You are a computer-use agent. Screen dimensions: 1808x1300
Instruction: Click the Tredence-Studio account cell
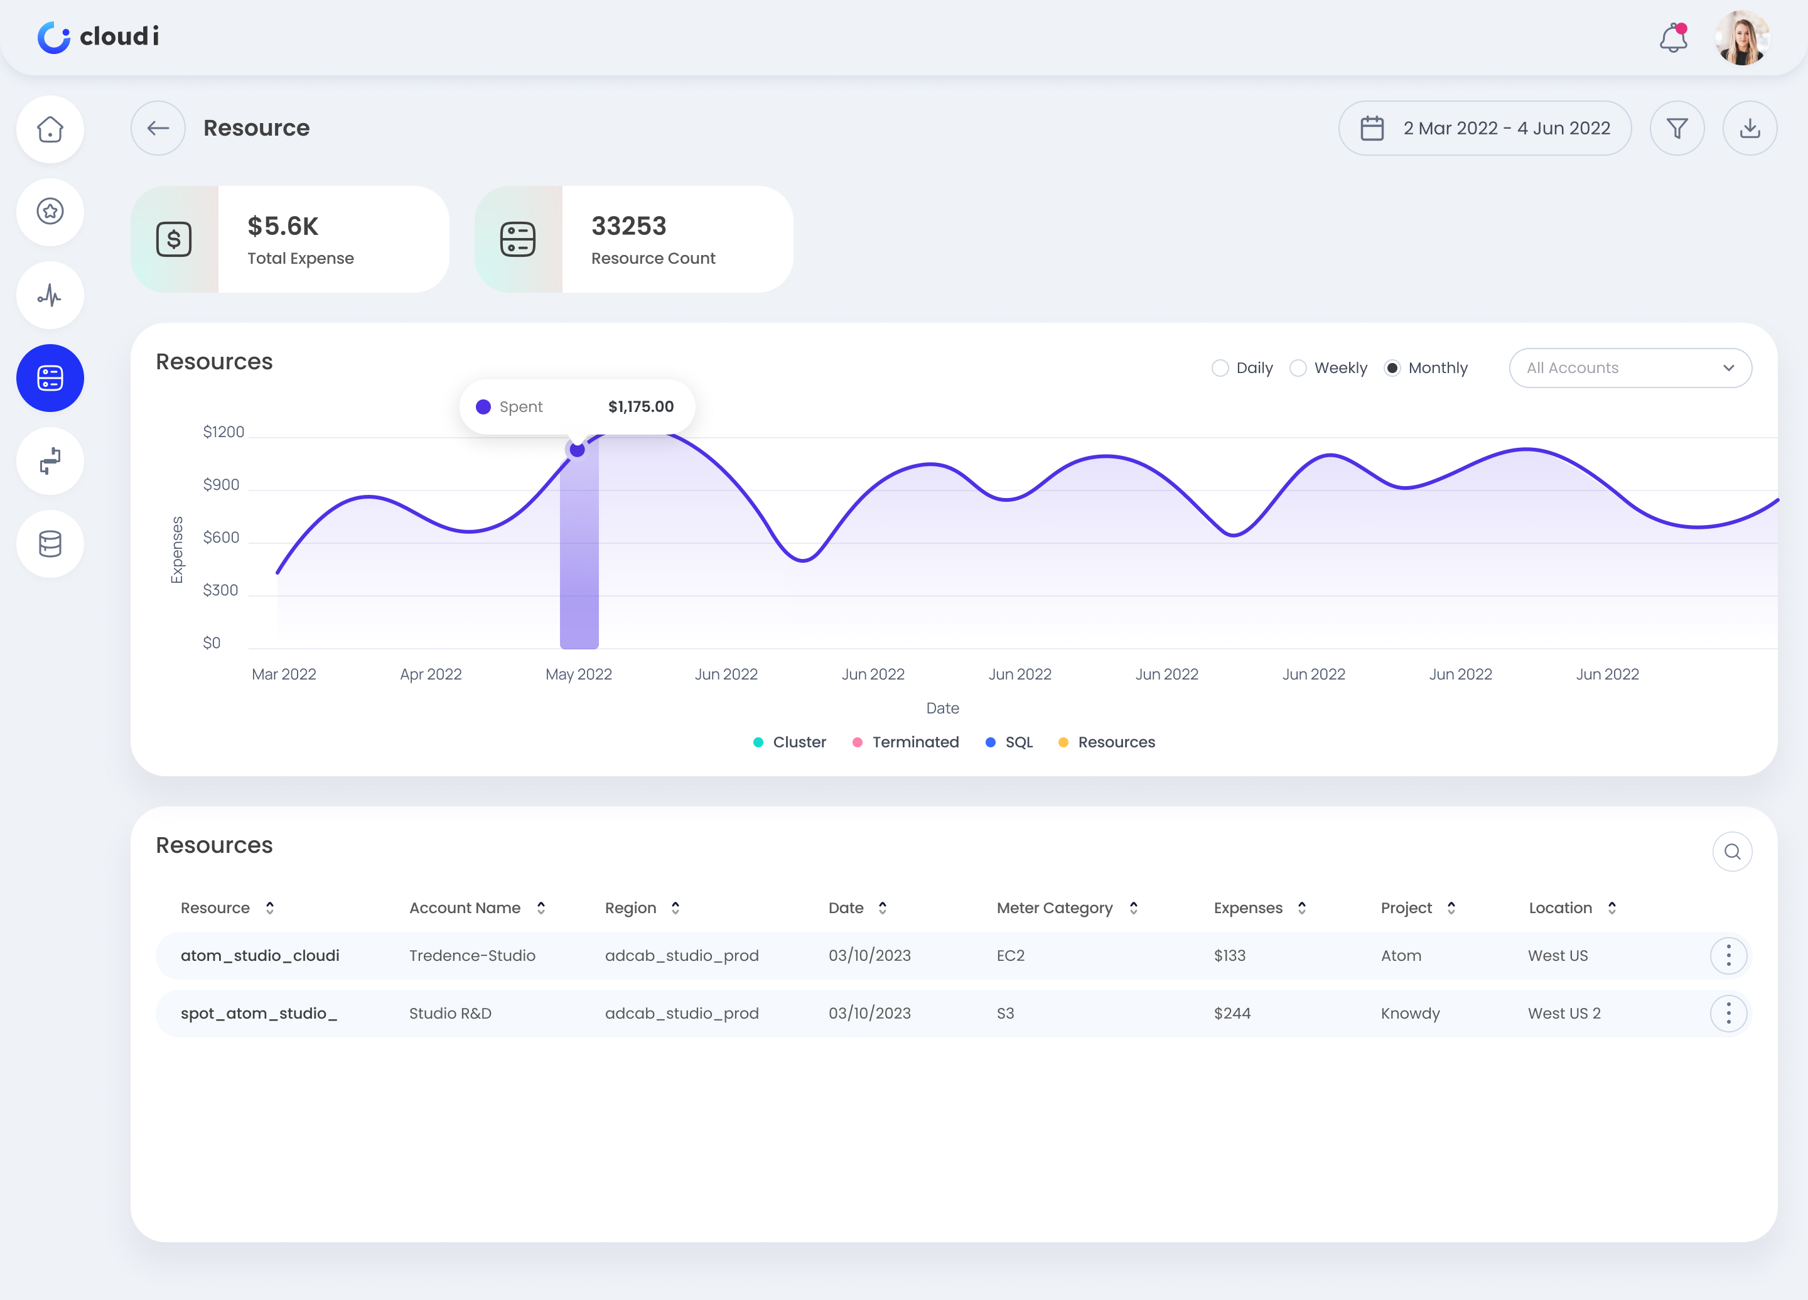(472, 955)
